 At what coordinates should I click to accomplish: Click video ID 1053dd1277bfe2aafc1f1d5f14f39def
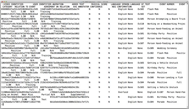tap(21, 58)
